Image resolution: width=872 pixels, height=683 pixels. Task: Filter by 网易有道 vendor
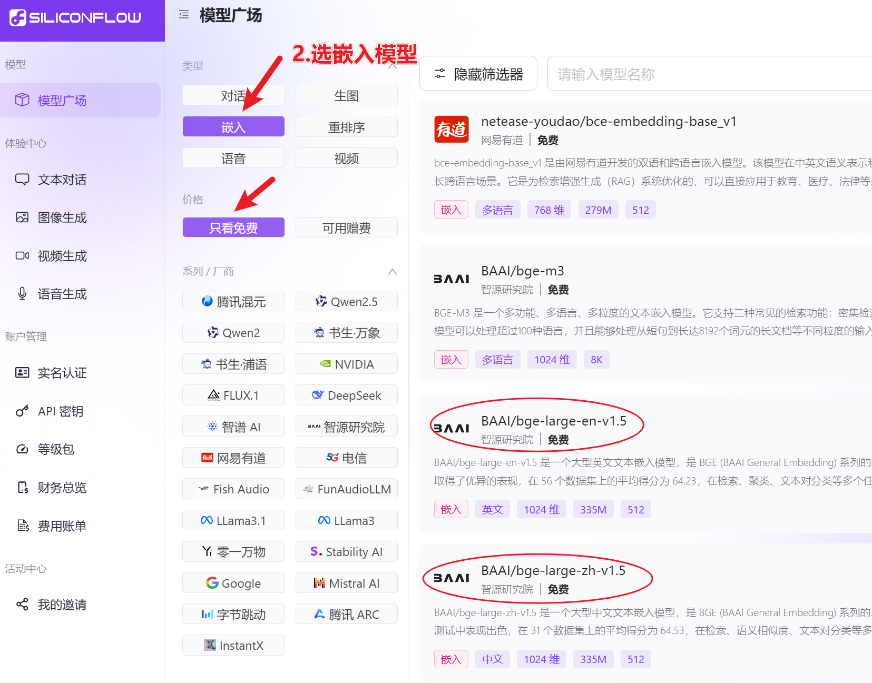tap(233, 458)
